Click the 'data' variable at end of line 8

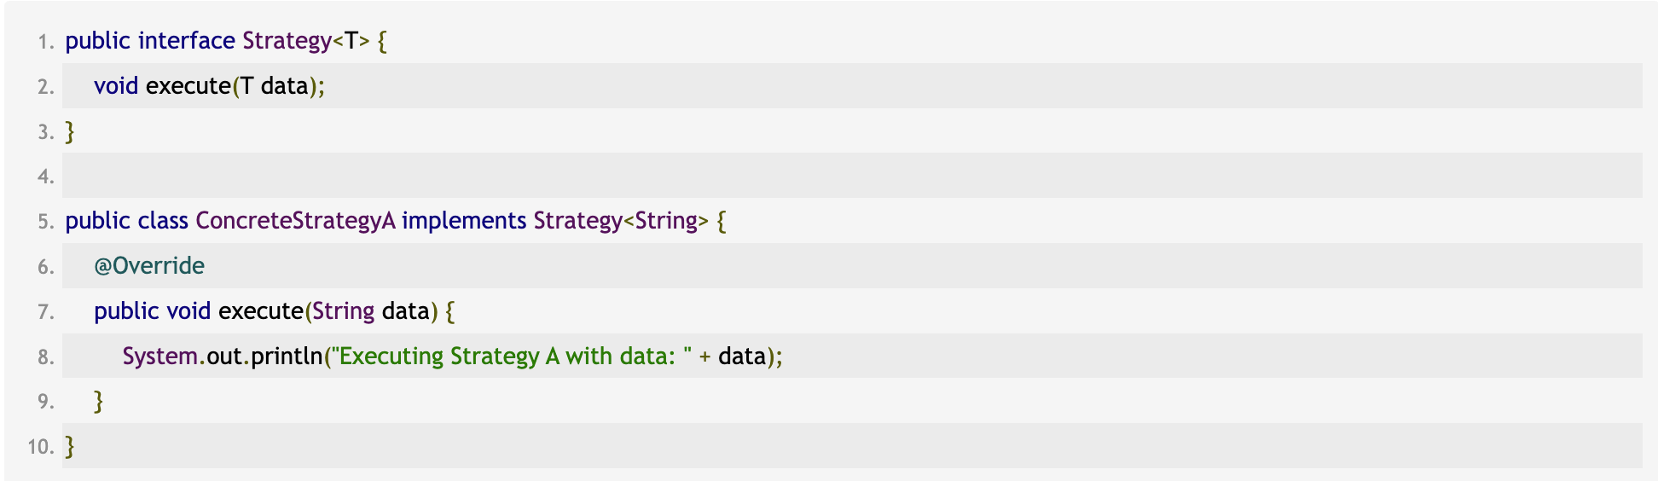coord(742,356)
